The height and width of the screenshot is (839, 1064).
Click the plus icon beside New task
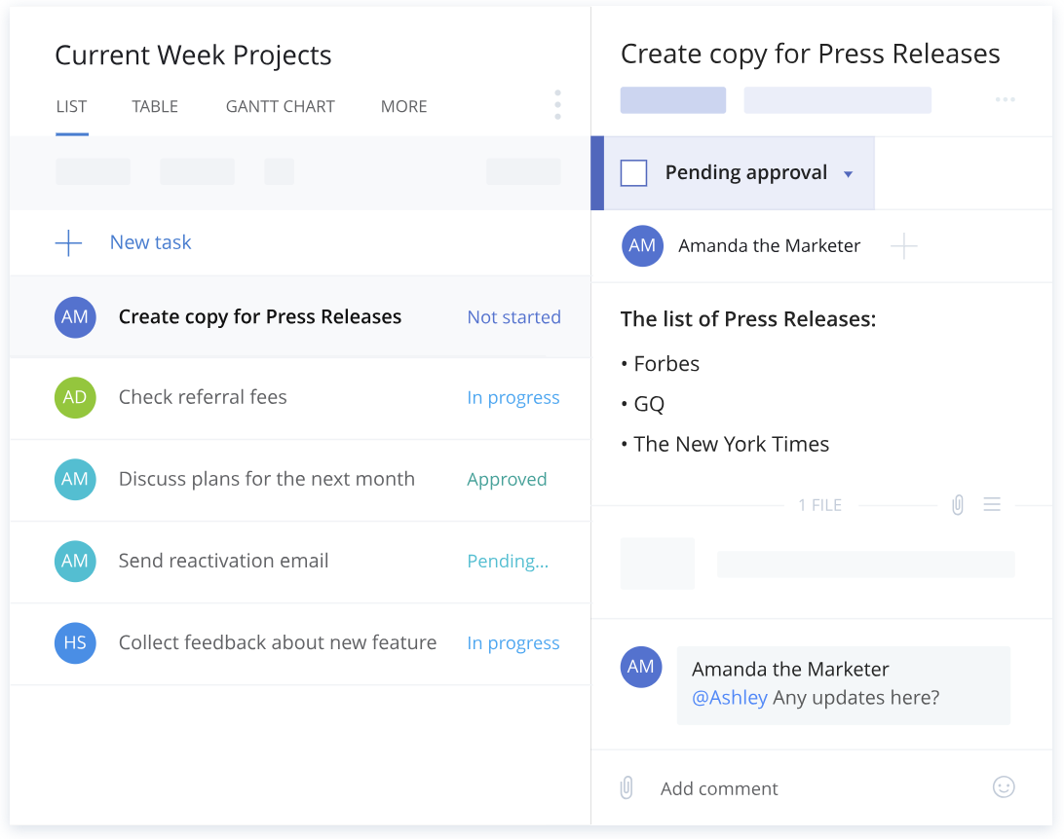pos(68,243)
